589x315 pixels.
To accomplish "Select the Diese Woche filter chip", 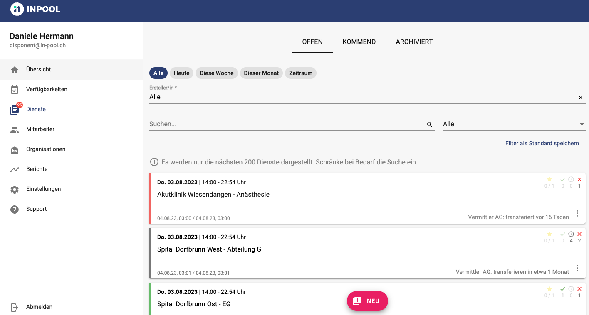I will (x=217, y=73).
